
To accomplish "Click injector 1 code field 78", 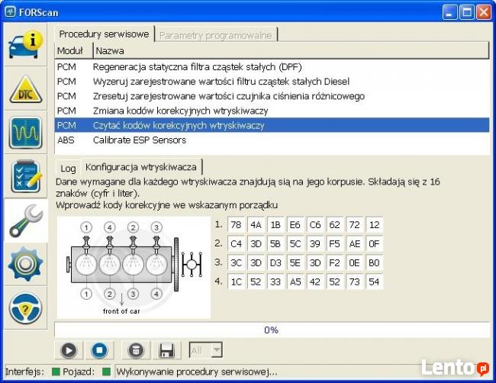I will pyautogui.click(x=236, y=225).
